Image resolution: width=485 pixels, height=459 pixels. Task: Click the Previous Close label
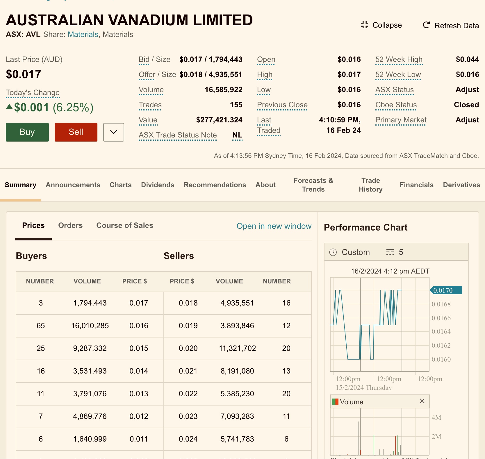(282, 105)
